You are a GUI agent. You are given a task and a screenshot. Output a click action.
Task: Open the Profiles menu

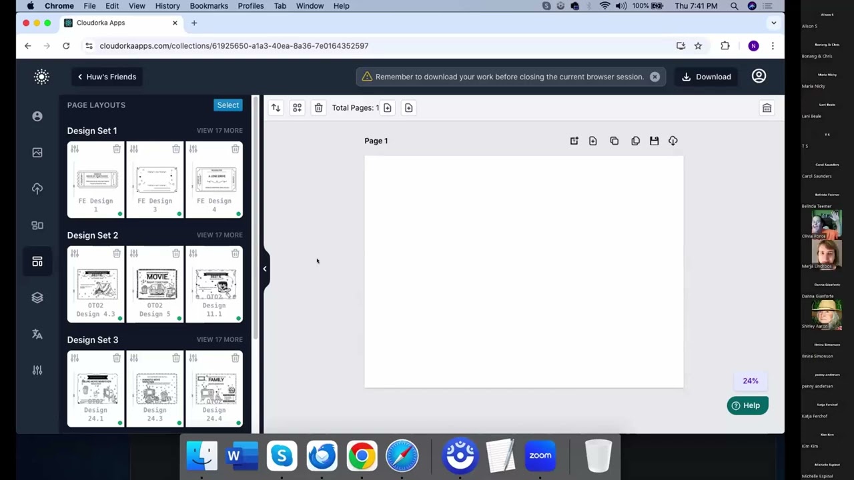coord(251,6)
